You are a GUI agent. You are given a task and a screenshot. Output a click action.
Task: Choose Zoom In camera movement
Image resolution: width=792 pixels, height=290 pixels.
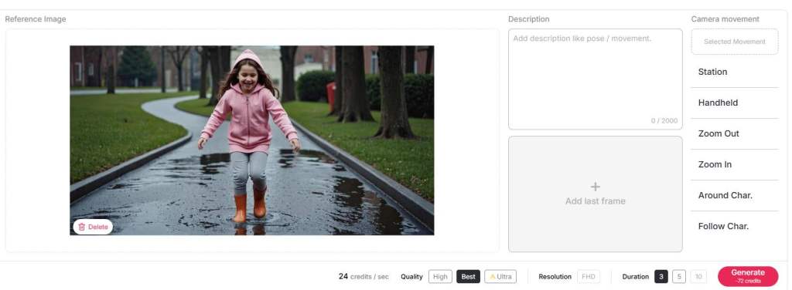(735, 164)
